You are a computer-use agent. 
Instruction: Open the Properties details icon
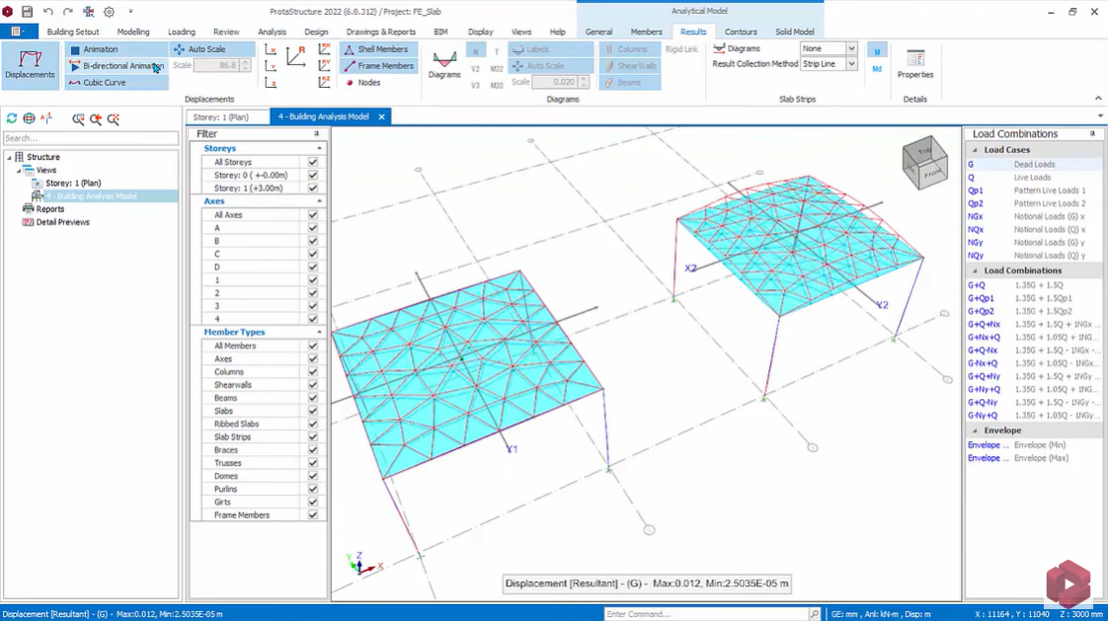coord(915,63)
